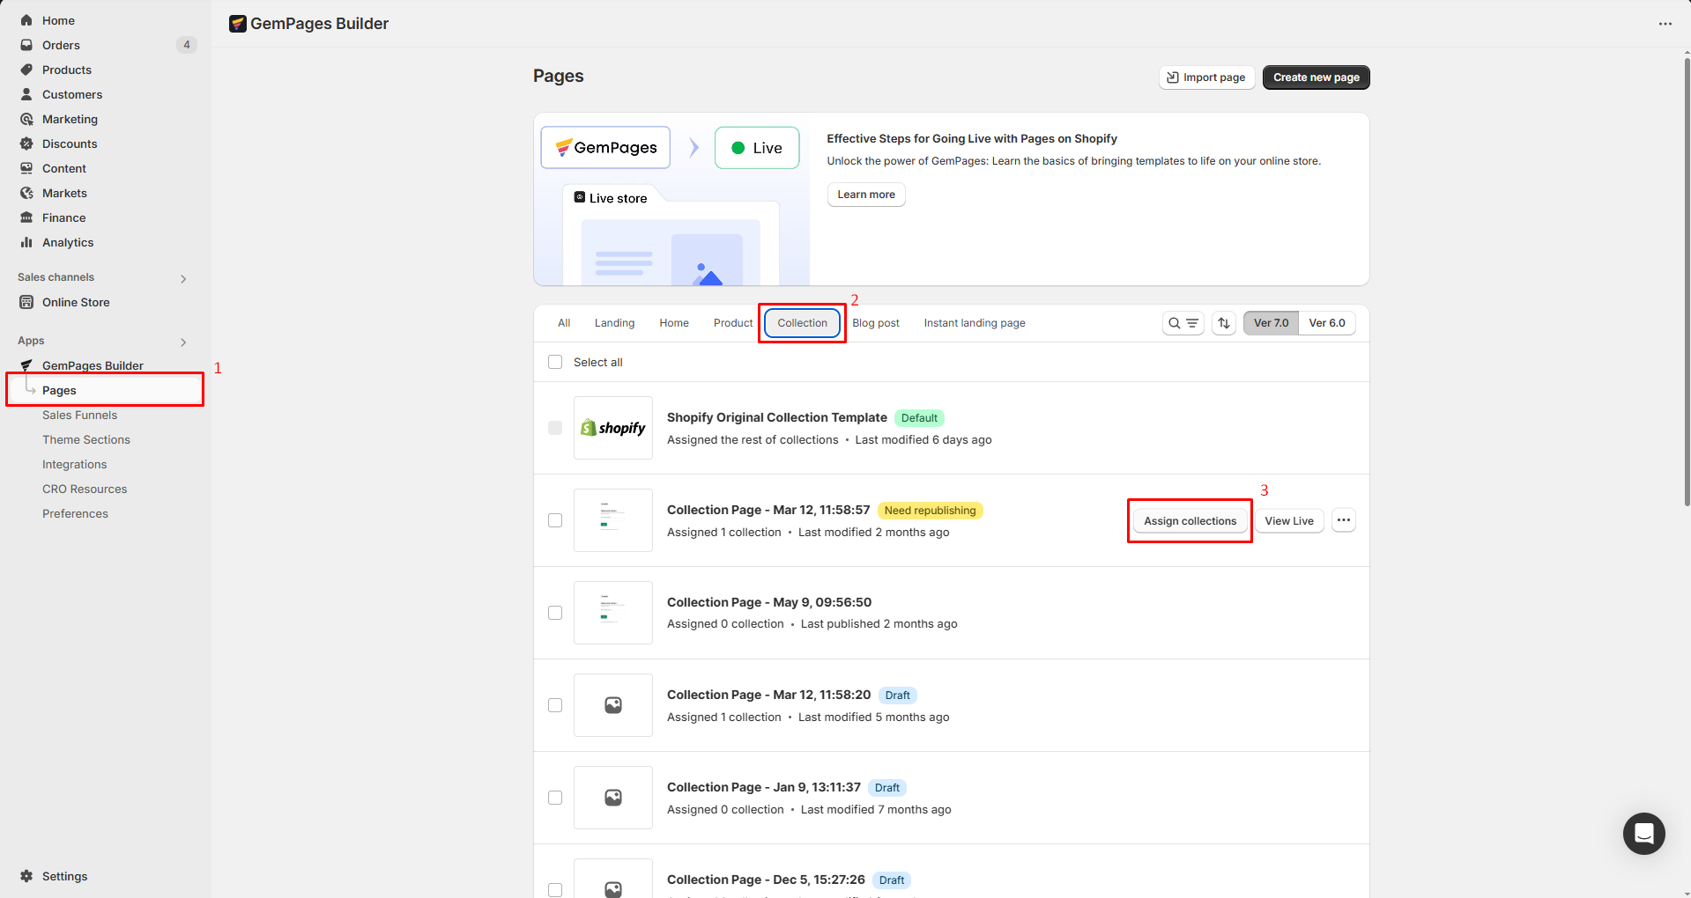The height and width of the screenshot is (898, 1691).
Task: Switch to the Landing tab
Action: (x=614, y=323)
